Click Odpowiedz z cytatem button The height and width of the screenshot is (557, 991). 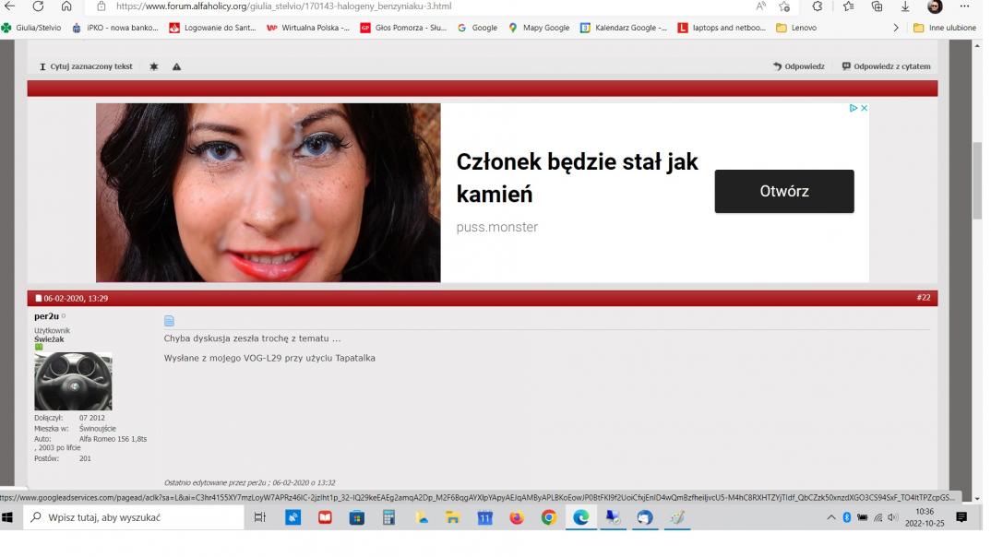[886, 66]
